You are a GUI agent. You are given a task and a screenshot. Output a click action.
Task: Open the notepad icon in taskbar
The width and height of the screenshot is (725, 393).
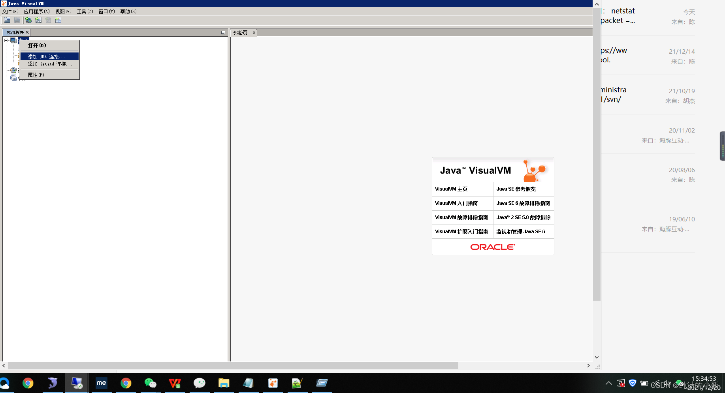click(249, 383)
